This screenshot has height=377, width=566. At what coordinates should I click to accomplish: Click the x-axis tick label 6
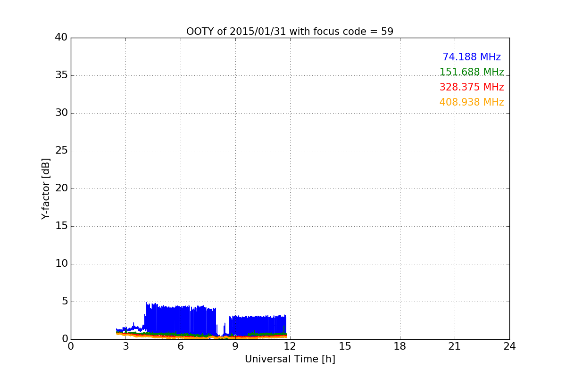tap(180, 346)
